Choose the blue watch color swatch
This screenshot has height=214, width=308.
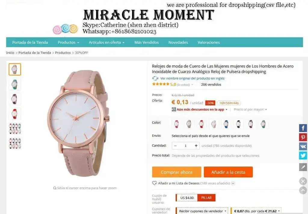(x=226, y=124)
